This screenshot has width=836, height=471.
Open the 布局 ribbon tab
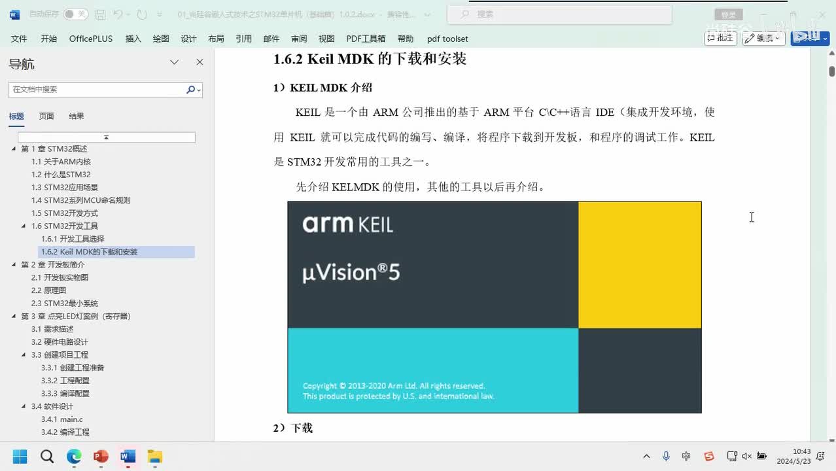click(x=216, y=39)
